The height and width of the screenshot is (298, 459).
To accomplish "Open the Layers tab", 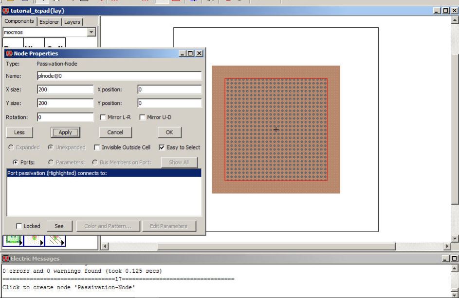I will (72, 22).
